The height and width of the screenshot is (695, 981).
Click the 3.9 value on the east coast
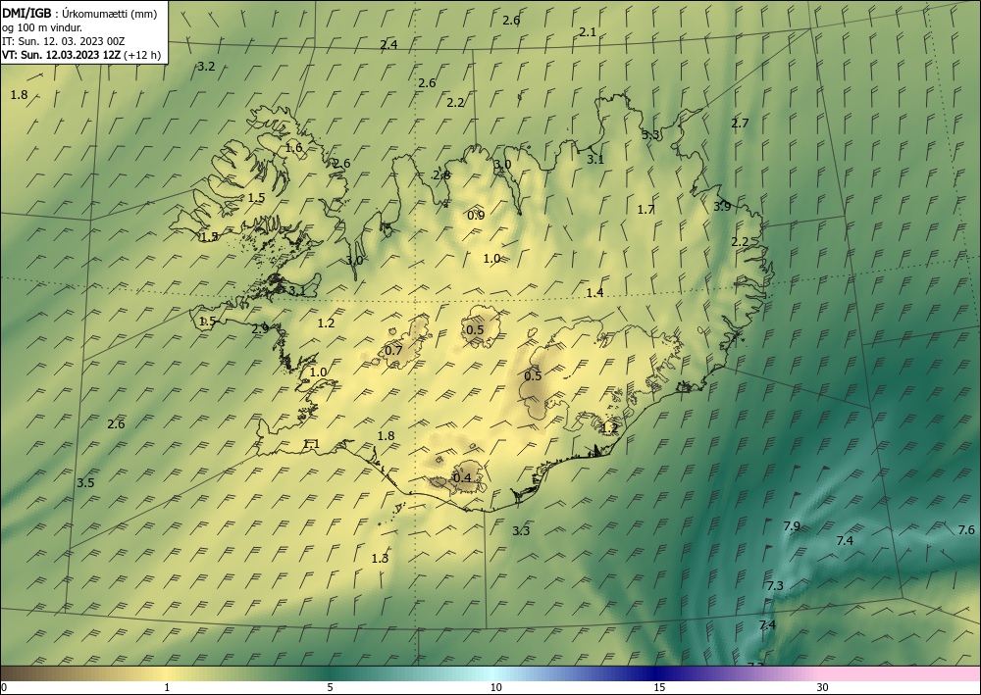pyautogui.click(x=723, y=206)
